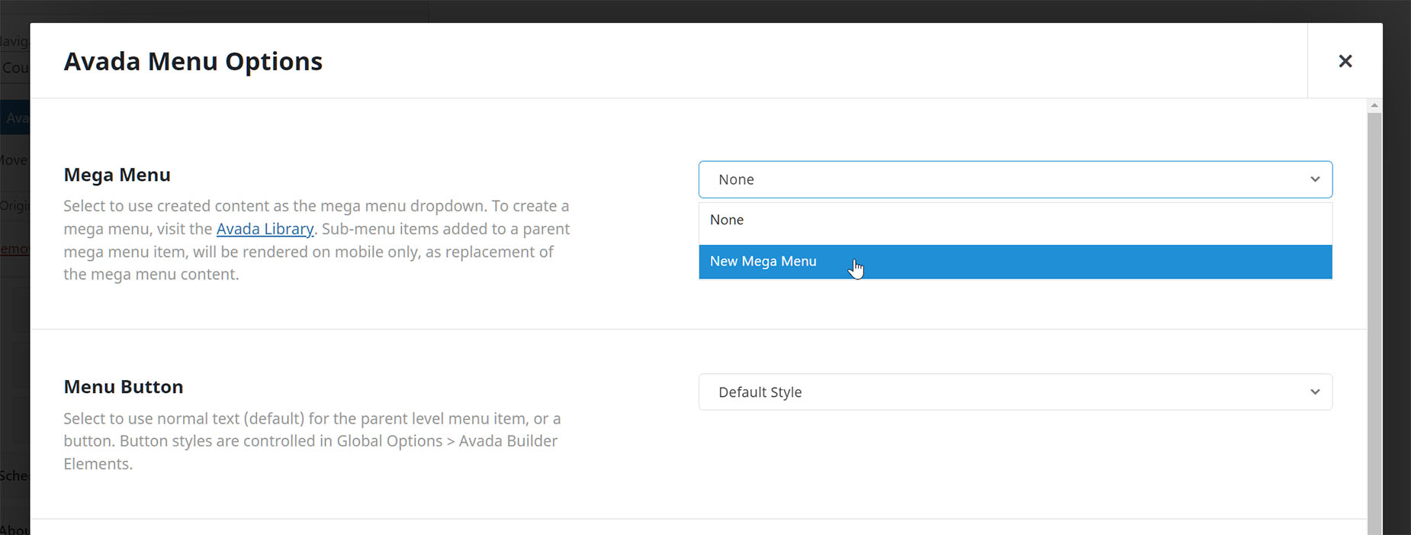
Task: Click the Mega Menu description paragraph
Action: [x=317, y=240]
